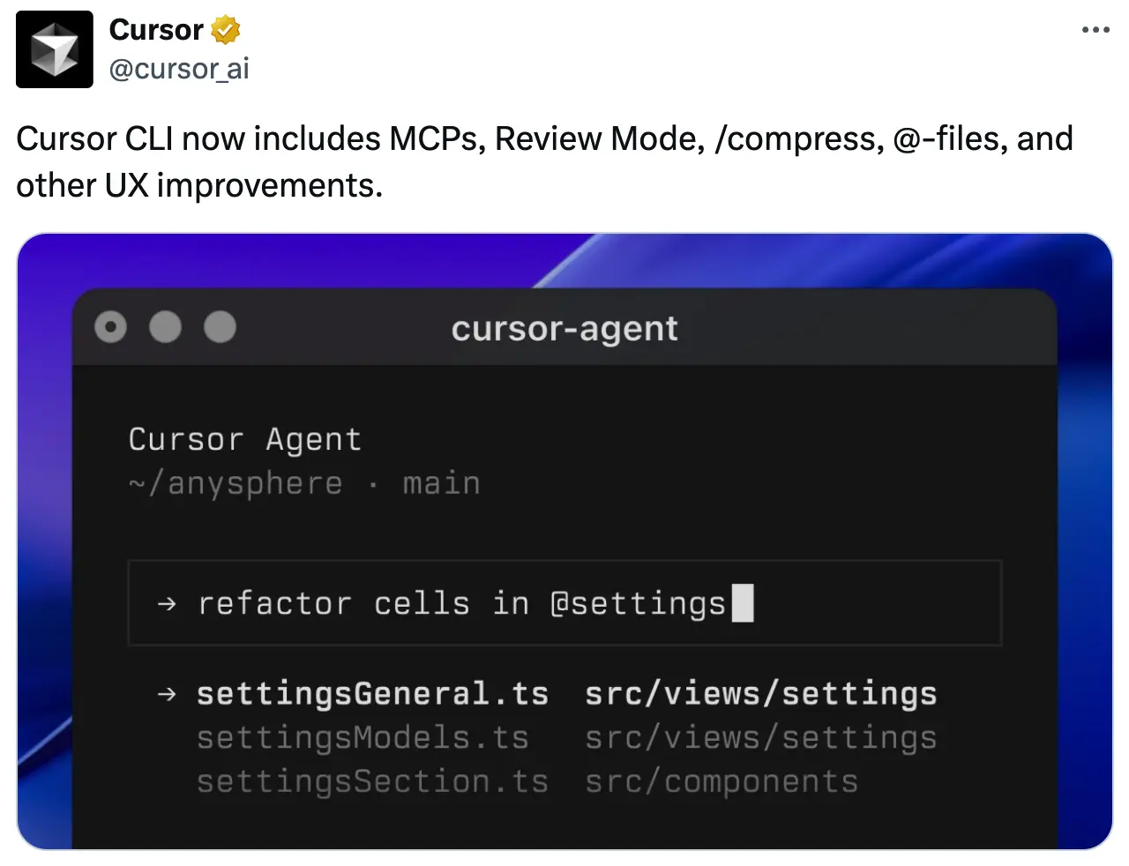The height and width of the screenshot is (866, 1129).
Task: Click the terminal prompt input containing @settings
Action: pos(565,603)
